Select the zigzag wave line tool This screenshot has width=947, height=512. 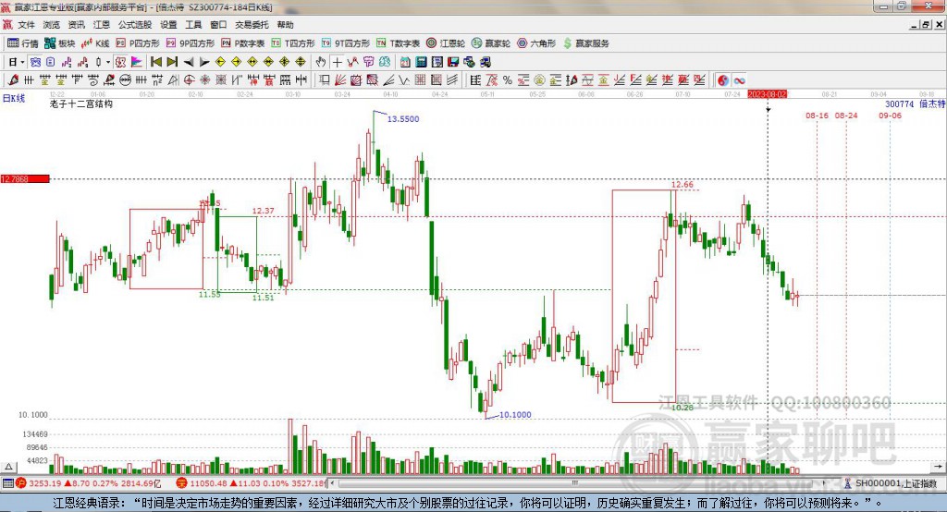point(404,80)
